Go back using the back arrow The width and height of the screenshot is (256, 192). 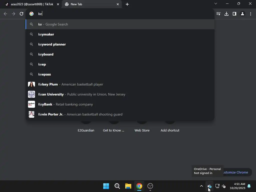coord(5,14)
